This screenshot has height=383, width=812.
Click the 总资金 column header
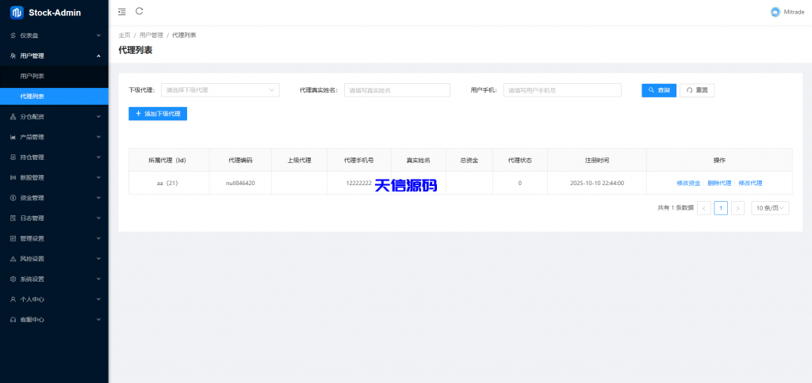(x=469, y=160)
